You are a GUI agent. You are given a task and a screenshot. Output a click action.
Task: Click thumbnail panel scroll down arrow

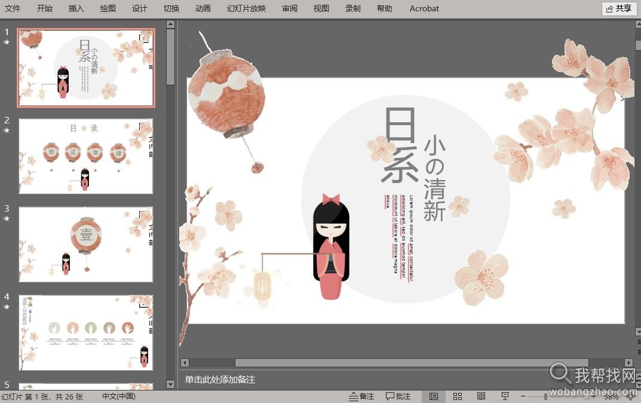point(170,384)
